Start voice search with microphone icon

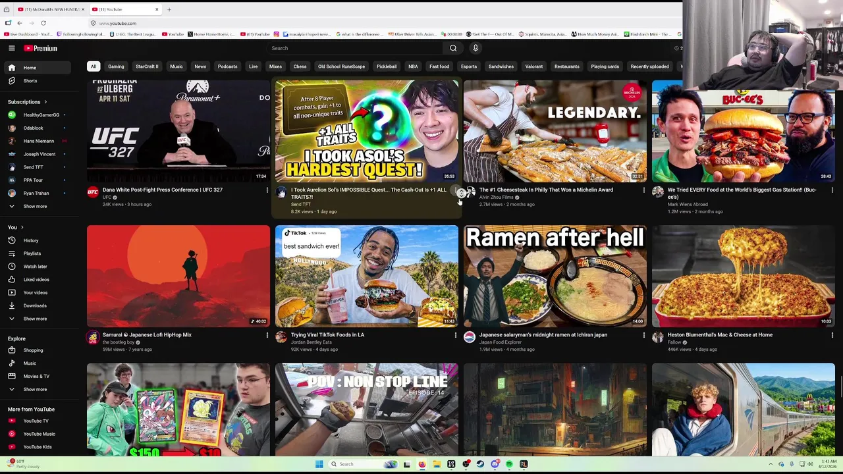click(x=476, y=48)
